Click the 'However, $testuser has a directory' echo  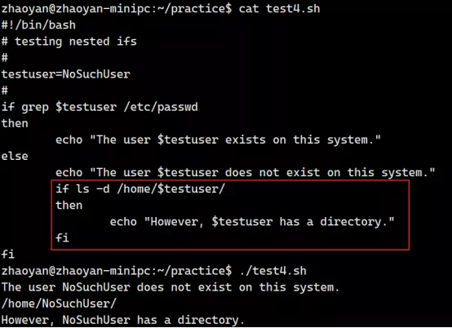click(252, 222)
